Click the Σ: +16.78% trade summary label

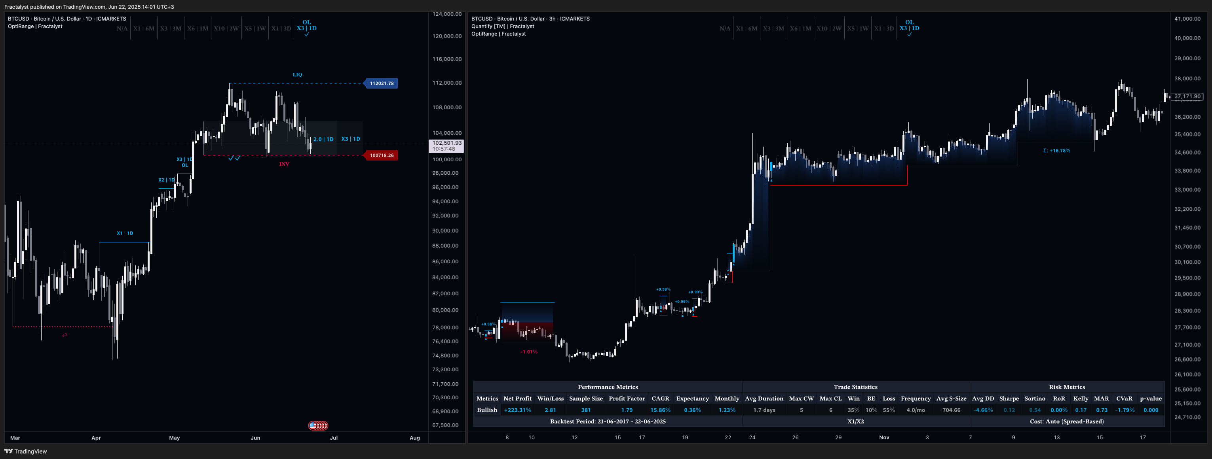click(1057, 151)
